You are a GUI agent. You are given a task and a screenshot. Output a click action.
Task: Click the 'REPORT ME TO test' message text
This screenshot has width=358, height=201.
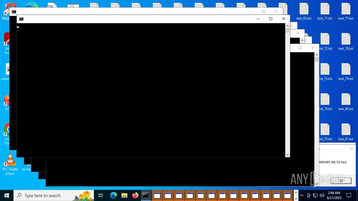point(333,162)
